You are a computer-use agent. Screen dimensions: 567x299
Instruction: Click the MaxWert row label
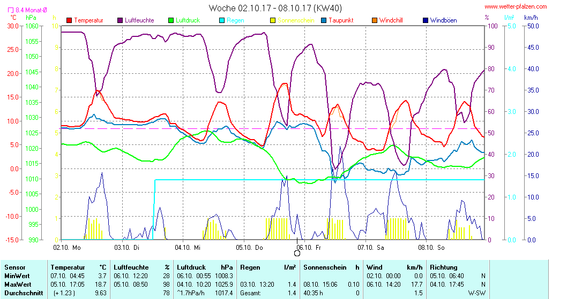[18, 285]
